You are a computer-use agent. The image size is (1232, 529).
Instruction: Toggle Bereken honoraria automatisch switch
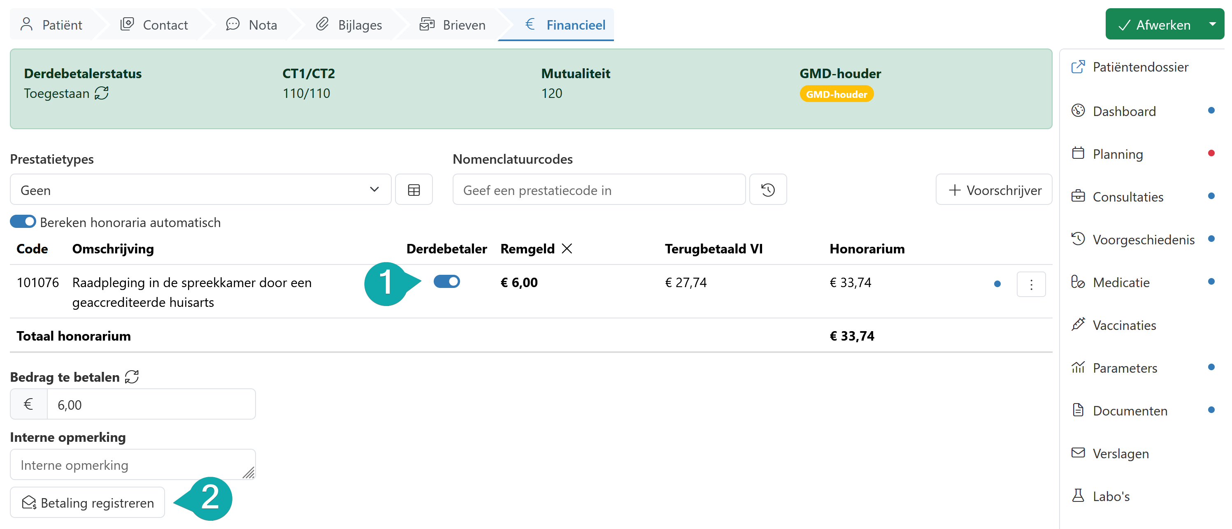(x=23, y=222)
